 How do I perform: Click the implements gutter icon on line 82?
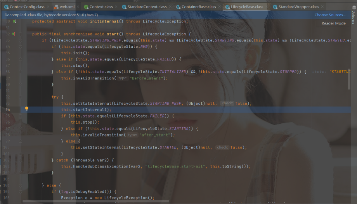click(14, 34)
